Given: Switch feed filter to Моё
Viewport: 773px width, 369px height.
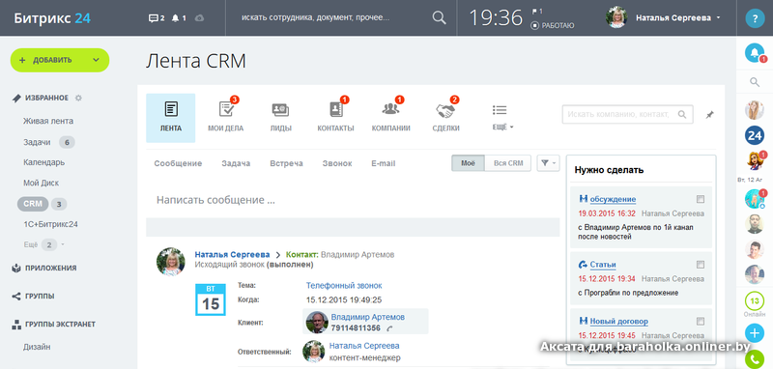Looking at the screenshot, I should pyautogui.click(x=468, y=163).
